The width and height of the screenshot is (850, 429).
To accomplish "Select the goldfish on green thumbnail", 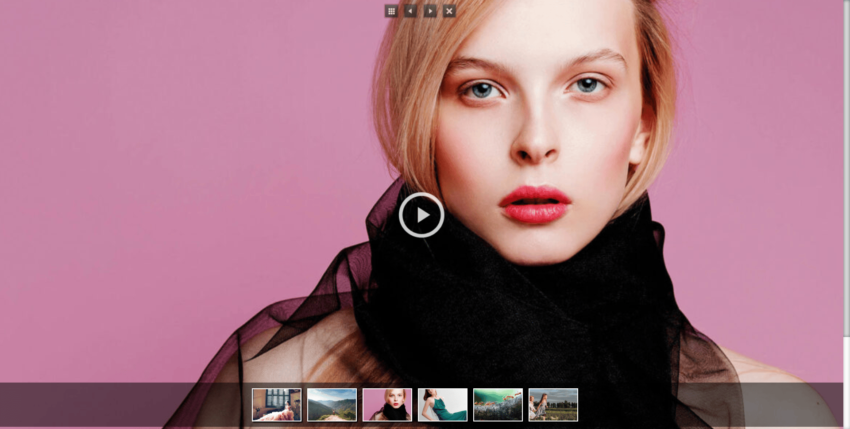I will (x=498, y=405).
